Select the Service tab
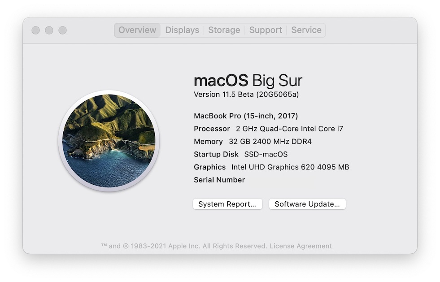440x282 pixels. coord(306,30)
